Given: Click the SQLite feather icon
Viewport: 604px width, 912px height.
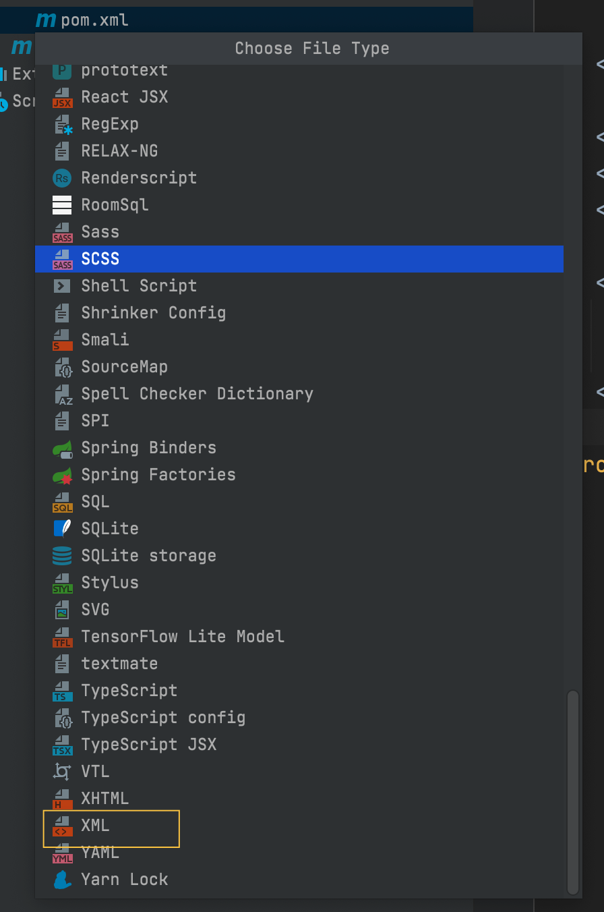Looking at the screenshot, I should click(x=62, y=529).
